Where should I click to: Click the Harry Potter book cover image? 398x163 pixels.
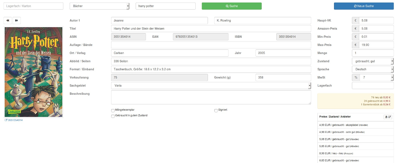tap(33, 72)
